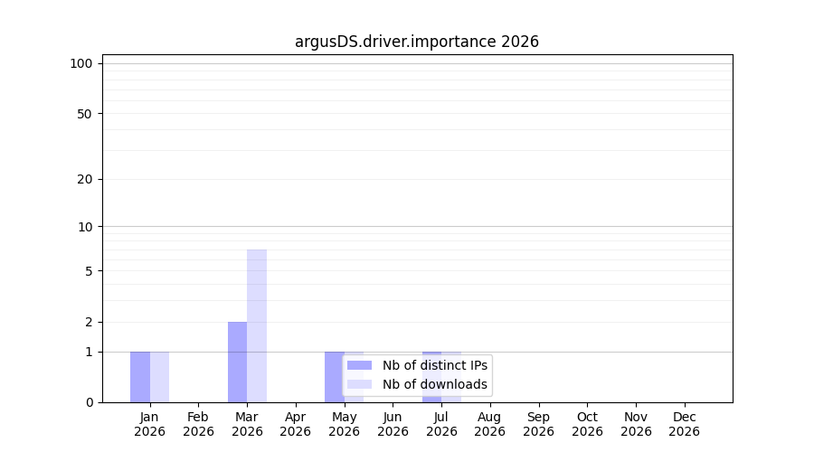Click the March distinct IPs bar
814x452 pixels.
pyautogui.click(x=237, y=363)
